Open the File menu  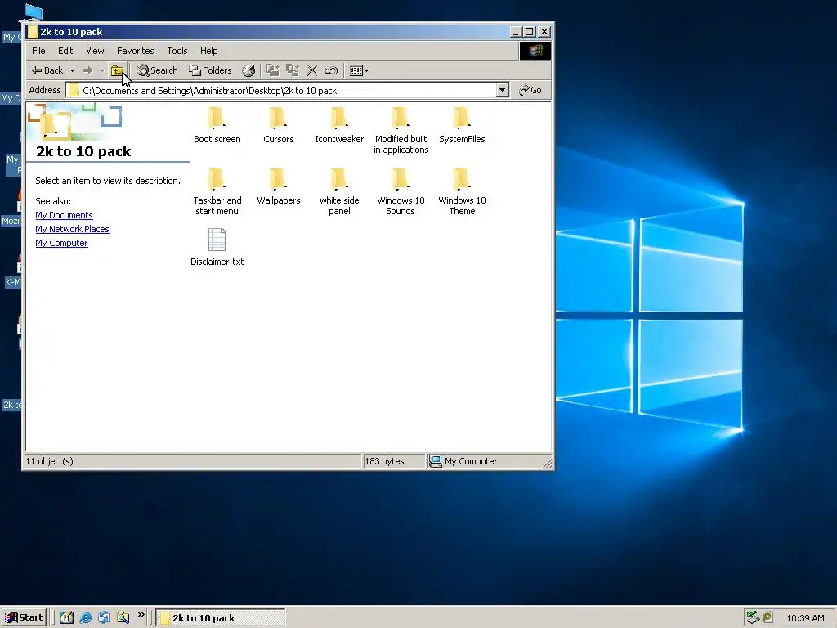38,51
